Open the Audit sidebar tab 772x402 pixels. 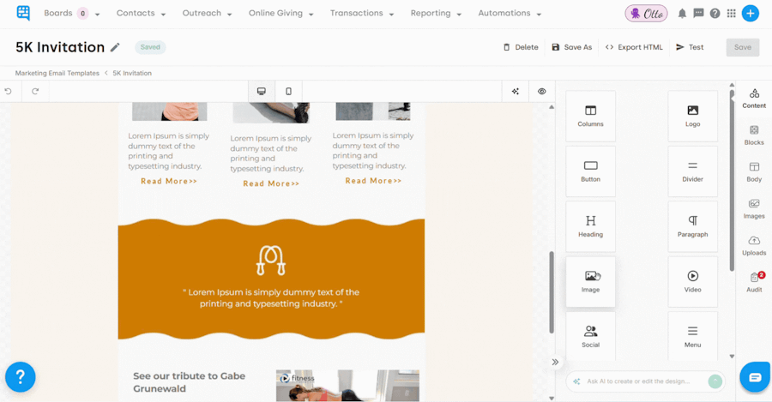tap(754, 283)
